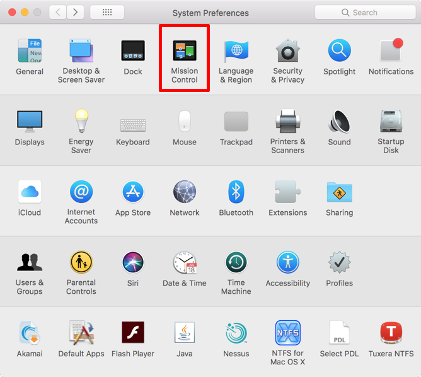Click the back navigation arrow
Screen dimensions: 421x377
coord(58,12)
